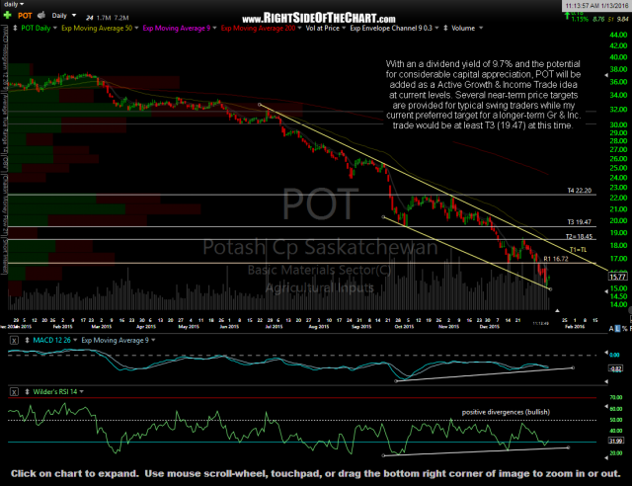Image resolution: width=632 pixels, height=486 pixels.
Task: Open the Exp Moving Average 50 dropdown
Action: point(136,29)
